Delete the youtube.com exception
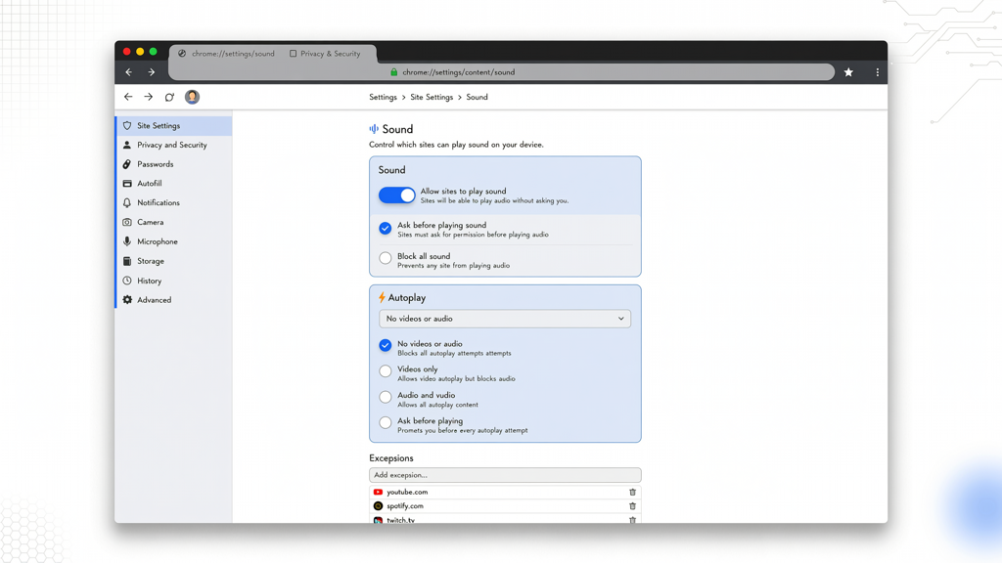Image resolution: width=1002 pixels, height=563 pixels. coord(633,493)
